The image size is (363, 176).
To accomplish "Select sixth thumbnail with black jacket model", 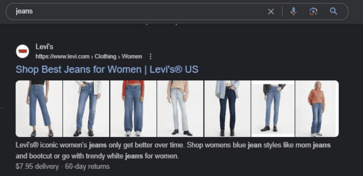I will [x=273, y=109].
